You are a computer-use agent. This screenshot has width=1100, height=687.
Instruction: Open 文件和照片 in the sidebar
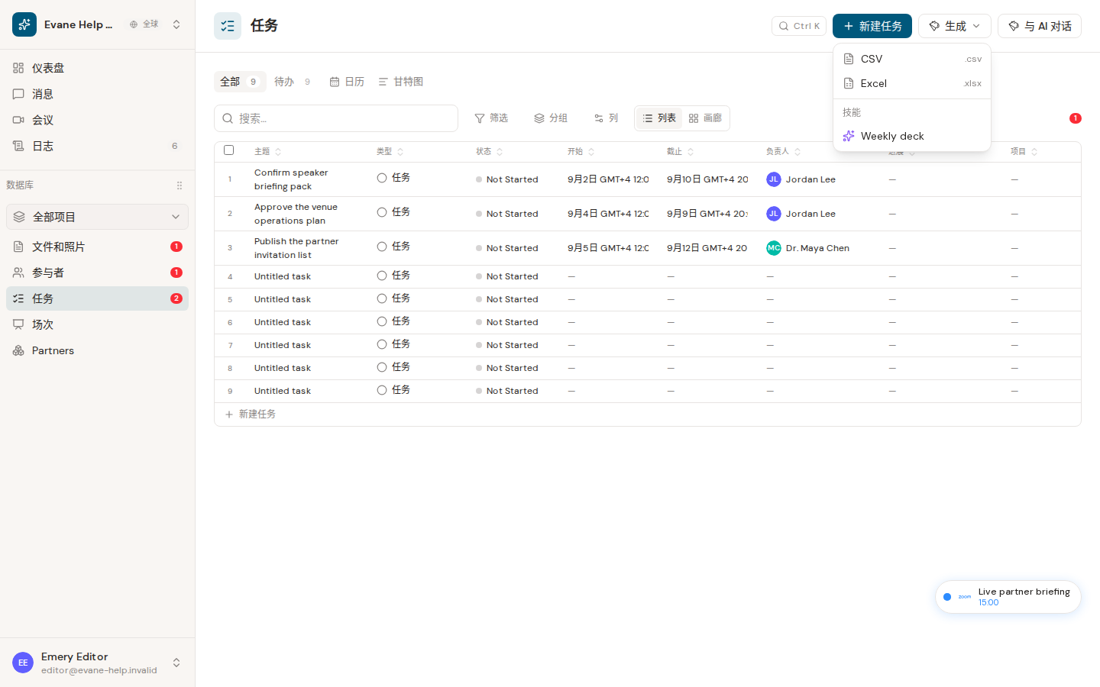[x=97, y=247]
